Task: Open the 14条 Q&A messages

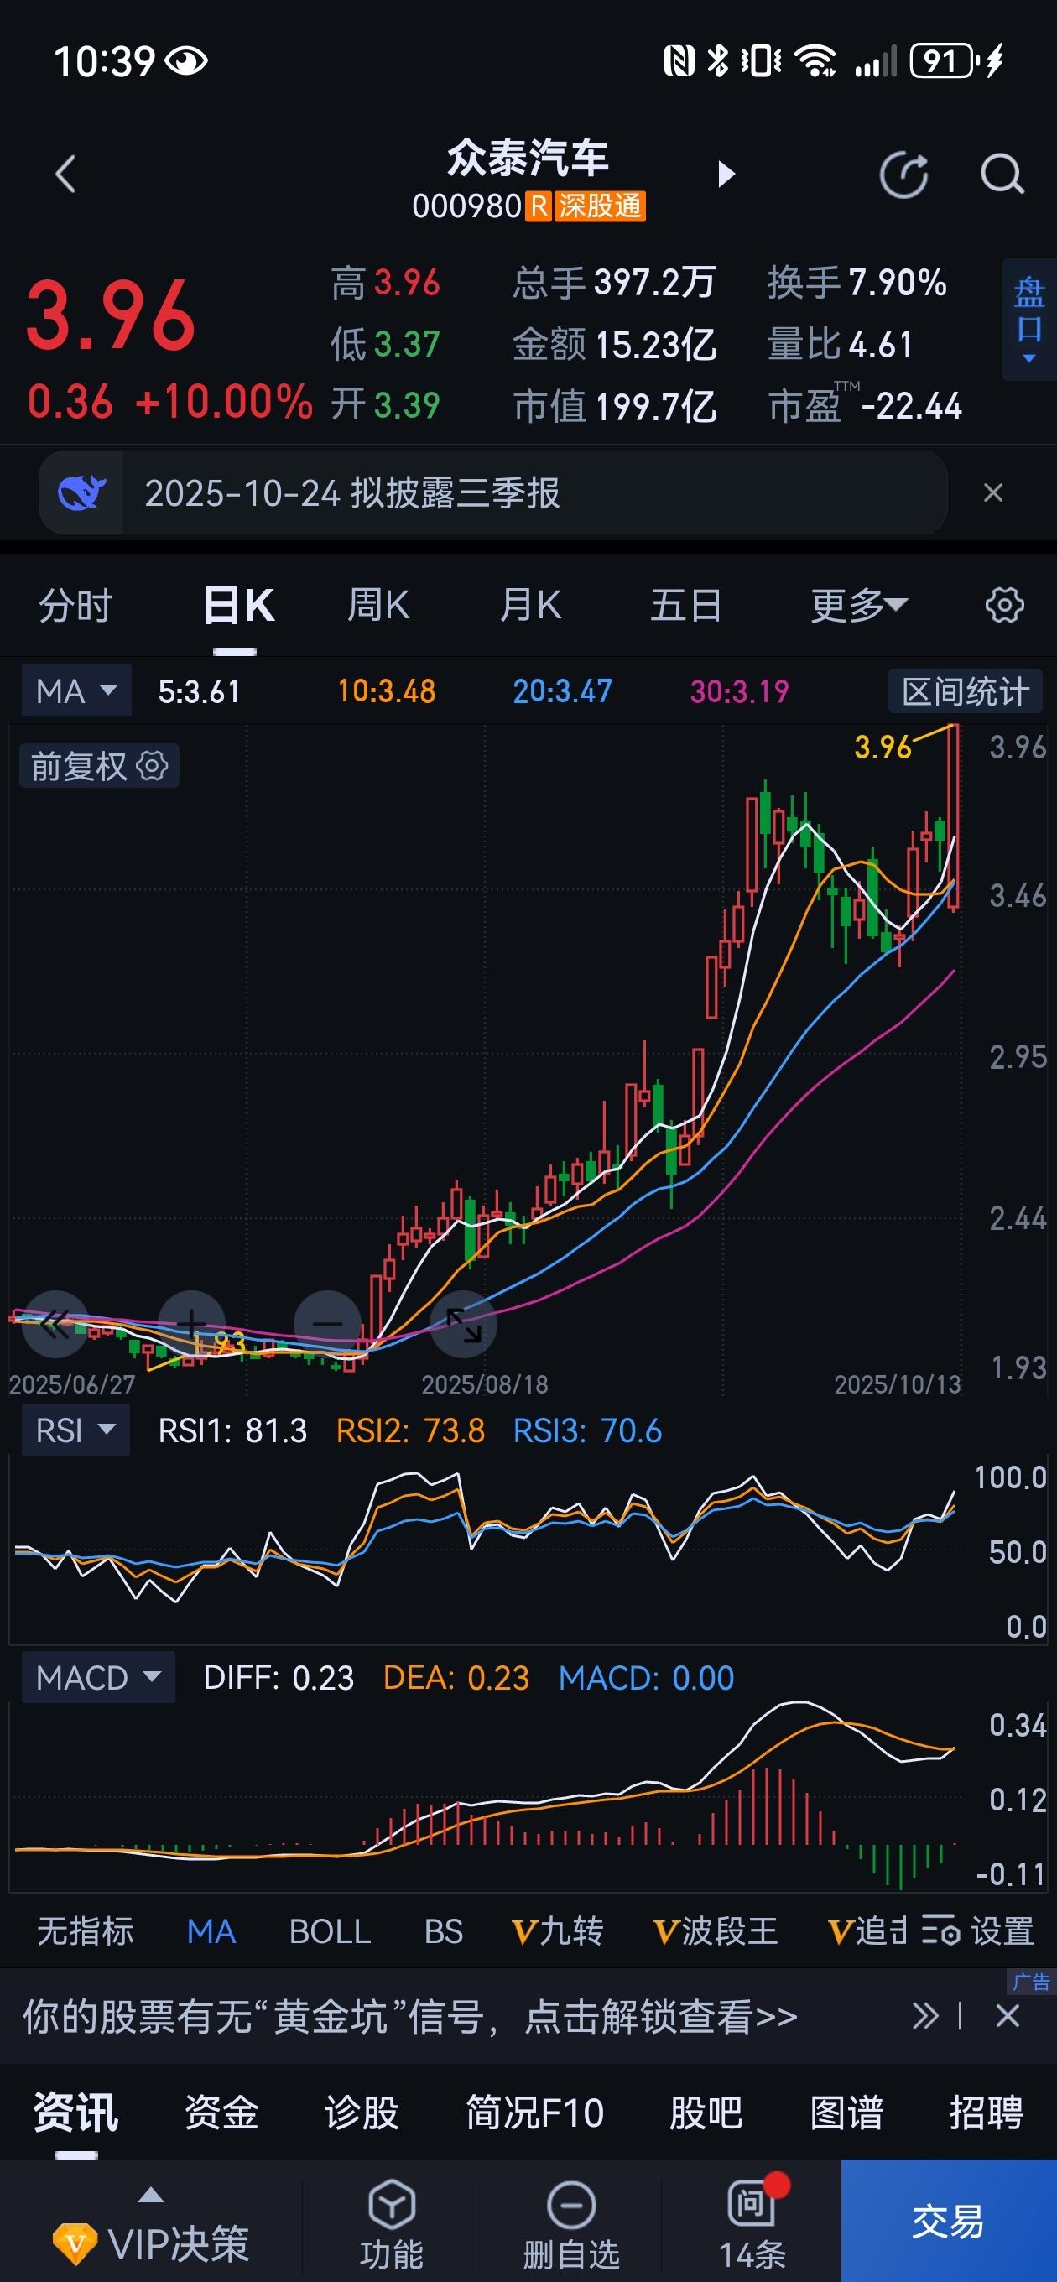Action: click(x=752, y=2224)
